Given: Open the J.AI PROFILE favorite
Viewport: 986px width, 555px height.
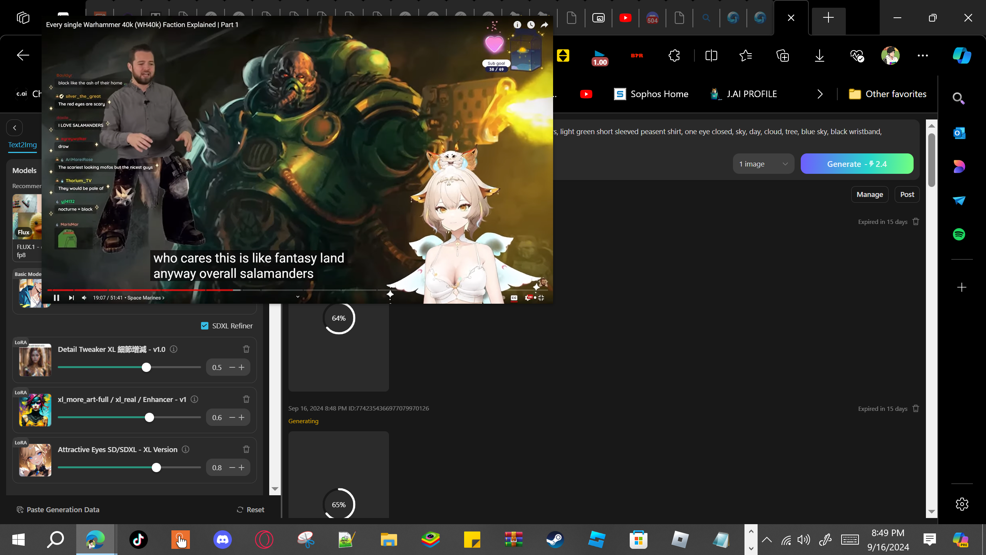Looking at the screenshot, I should [x=744, y=94].
